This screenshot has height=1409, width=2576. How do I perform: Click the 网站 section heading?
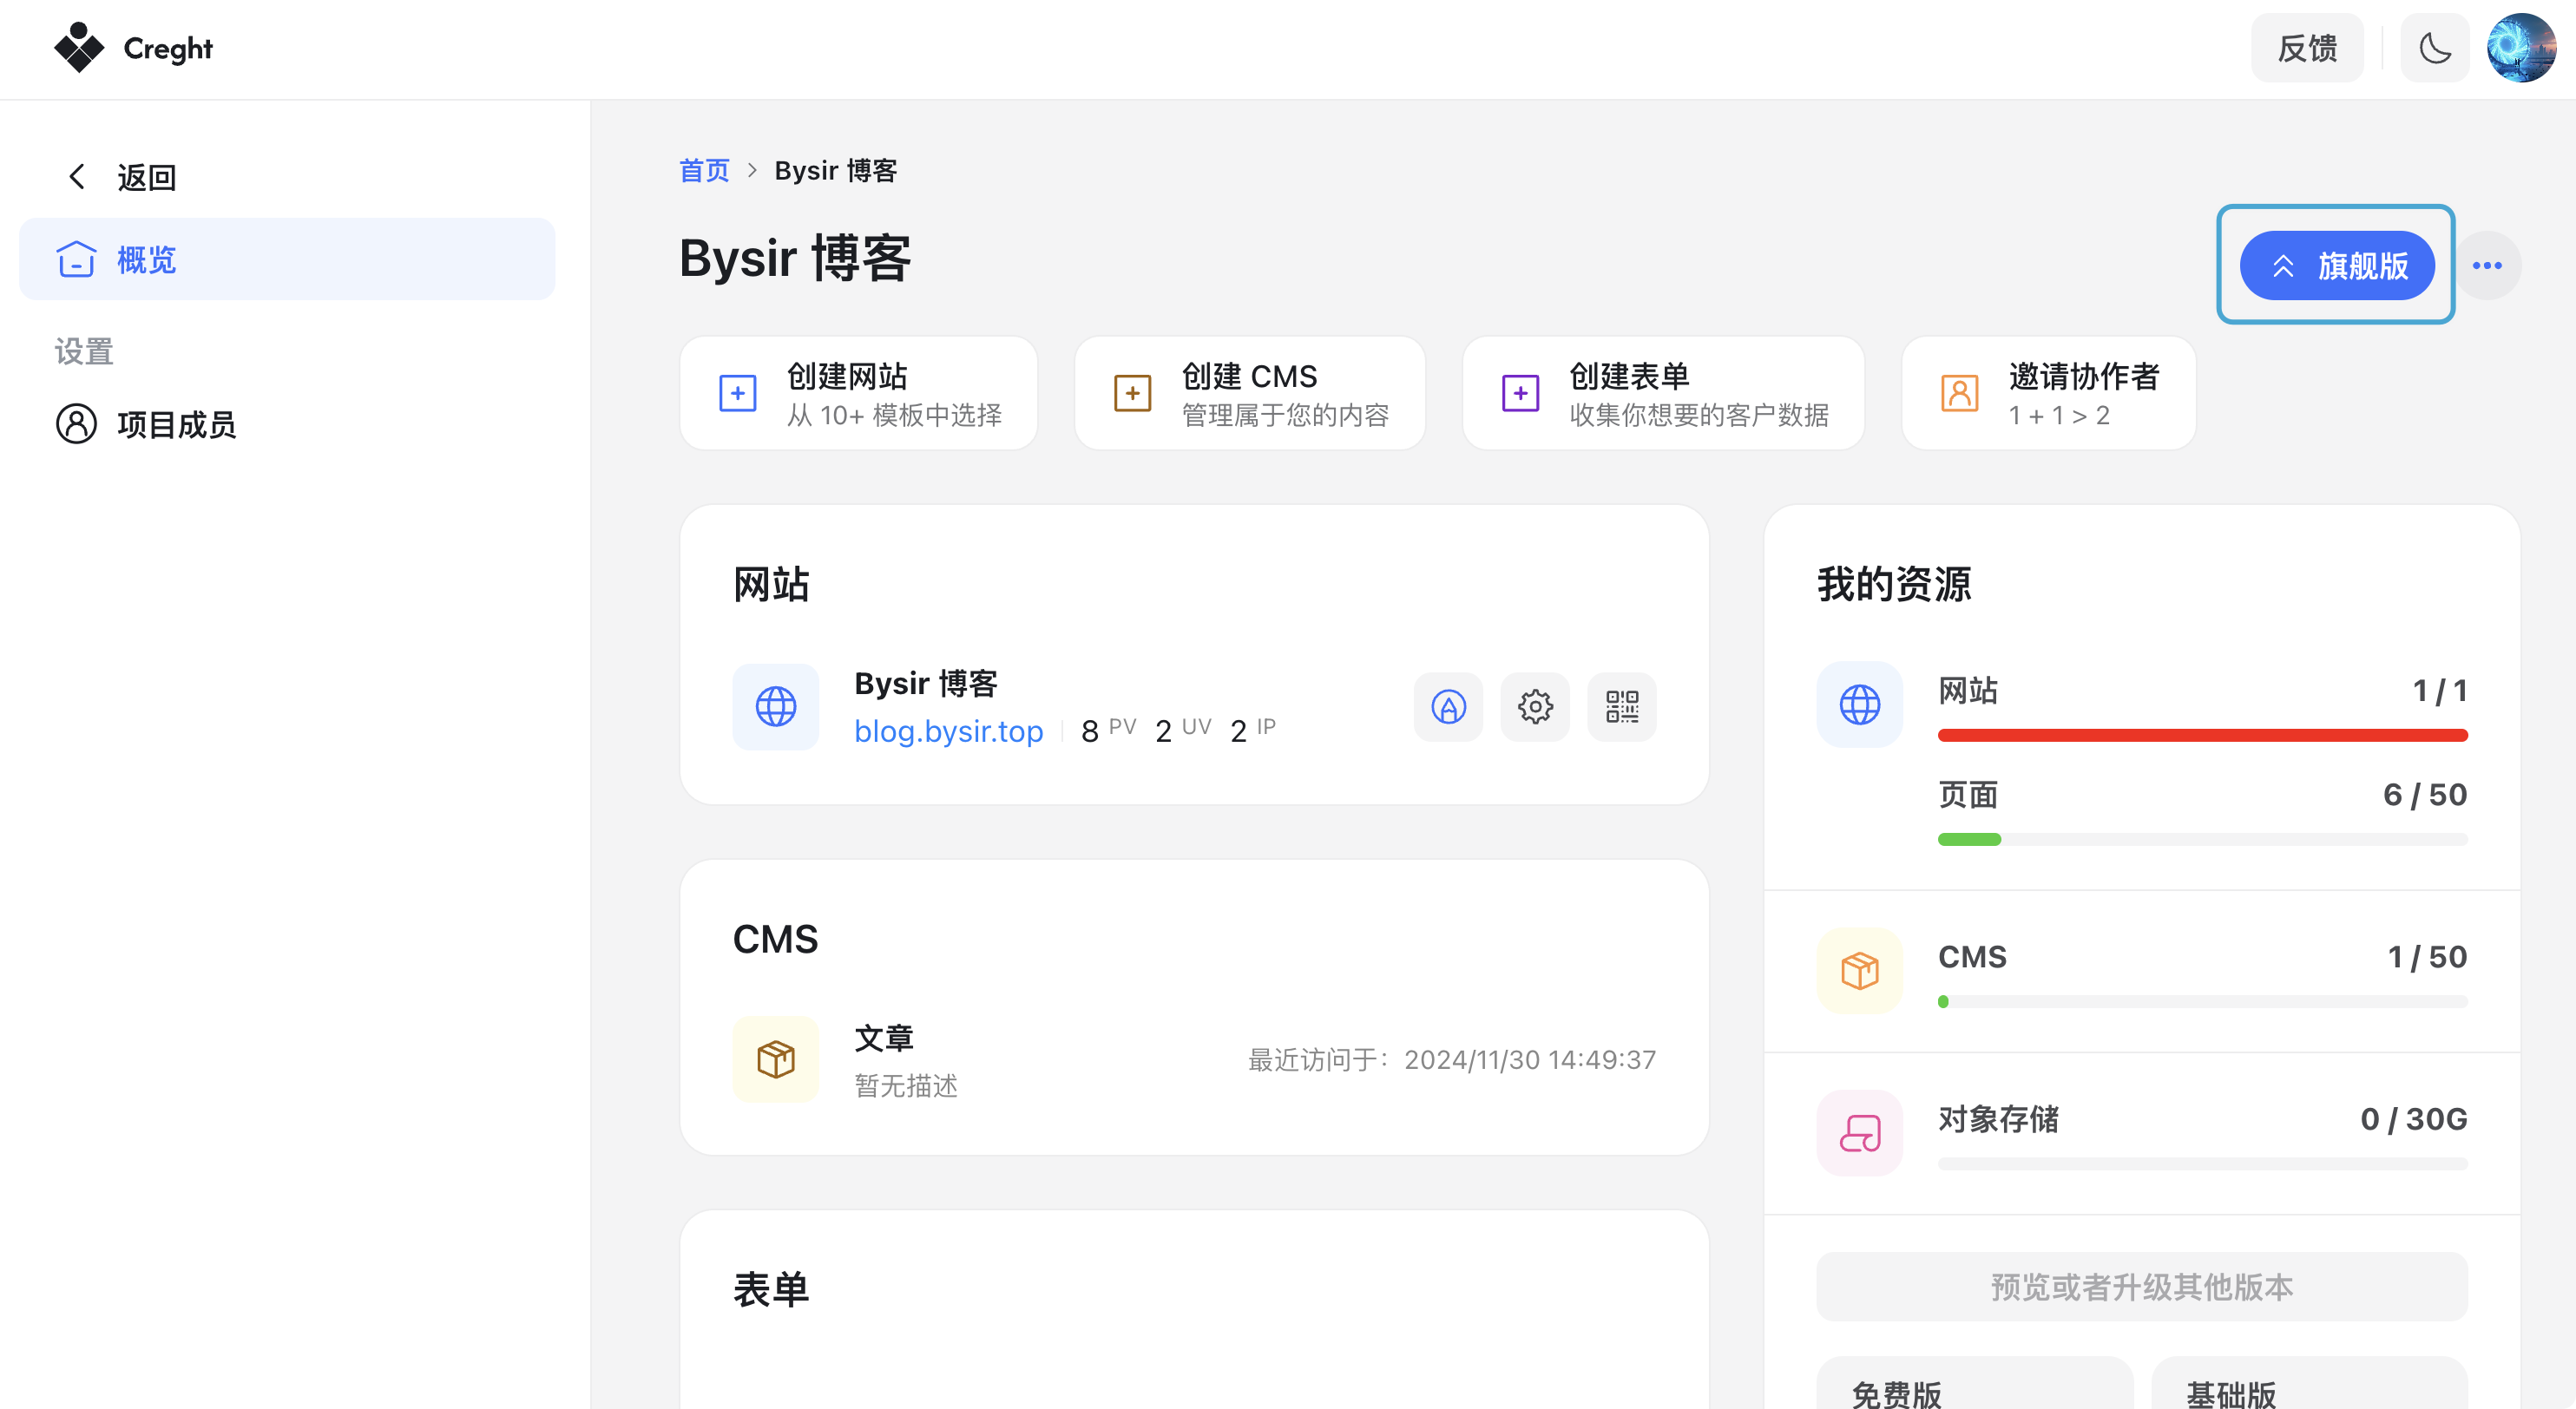pos(771,585)
